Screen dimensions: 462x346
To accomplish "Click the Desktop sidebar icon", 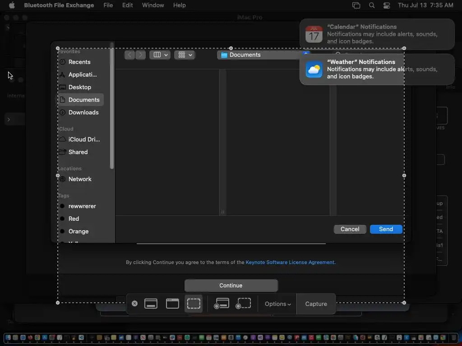I will pos(62,87).
